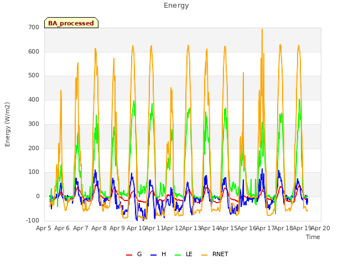Toggle the RNET series legend entry
Image resolution: width=354 pixels, height=265 pixels.
(215, 254)
